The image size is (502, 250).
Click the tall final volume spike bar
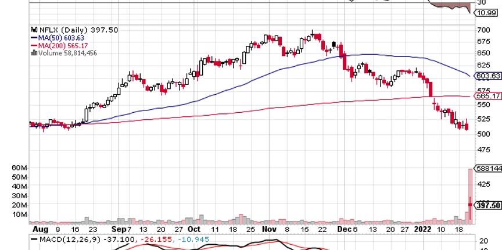[470, 196]
